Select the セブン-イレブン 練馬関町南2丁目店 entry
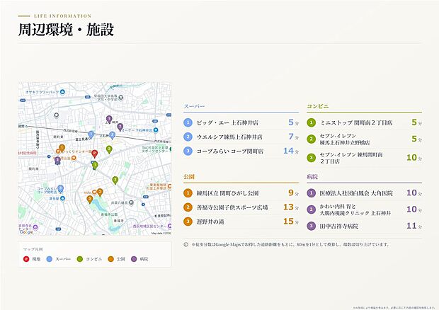This screenshot has height=310, width=439. point(364,158)
